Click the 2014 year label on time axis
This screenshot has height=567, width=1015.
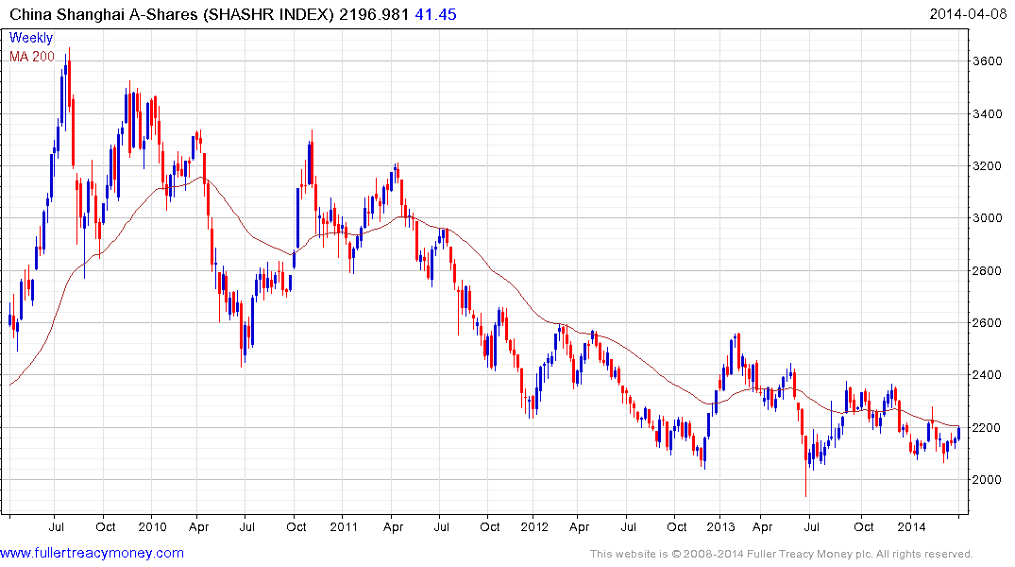[911, 526]
